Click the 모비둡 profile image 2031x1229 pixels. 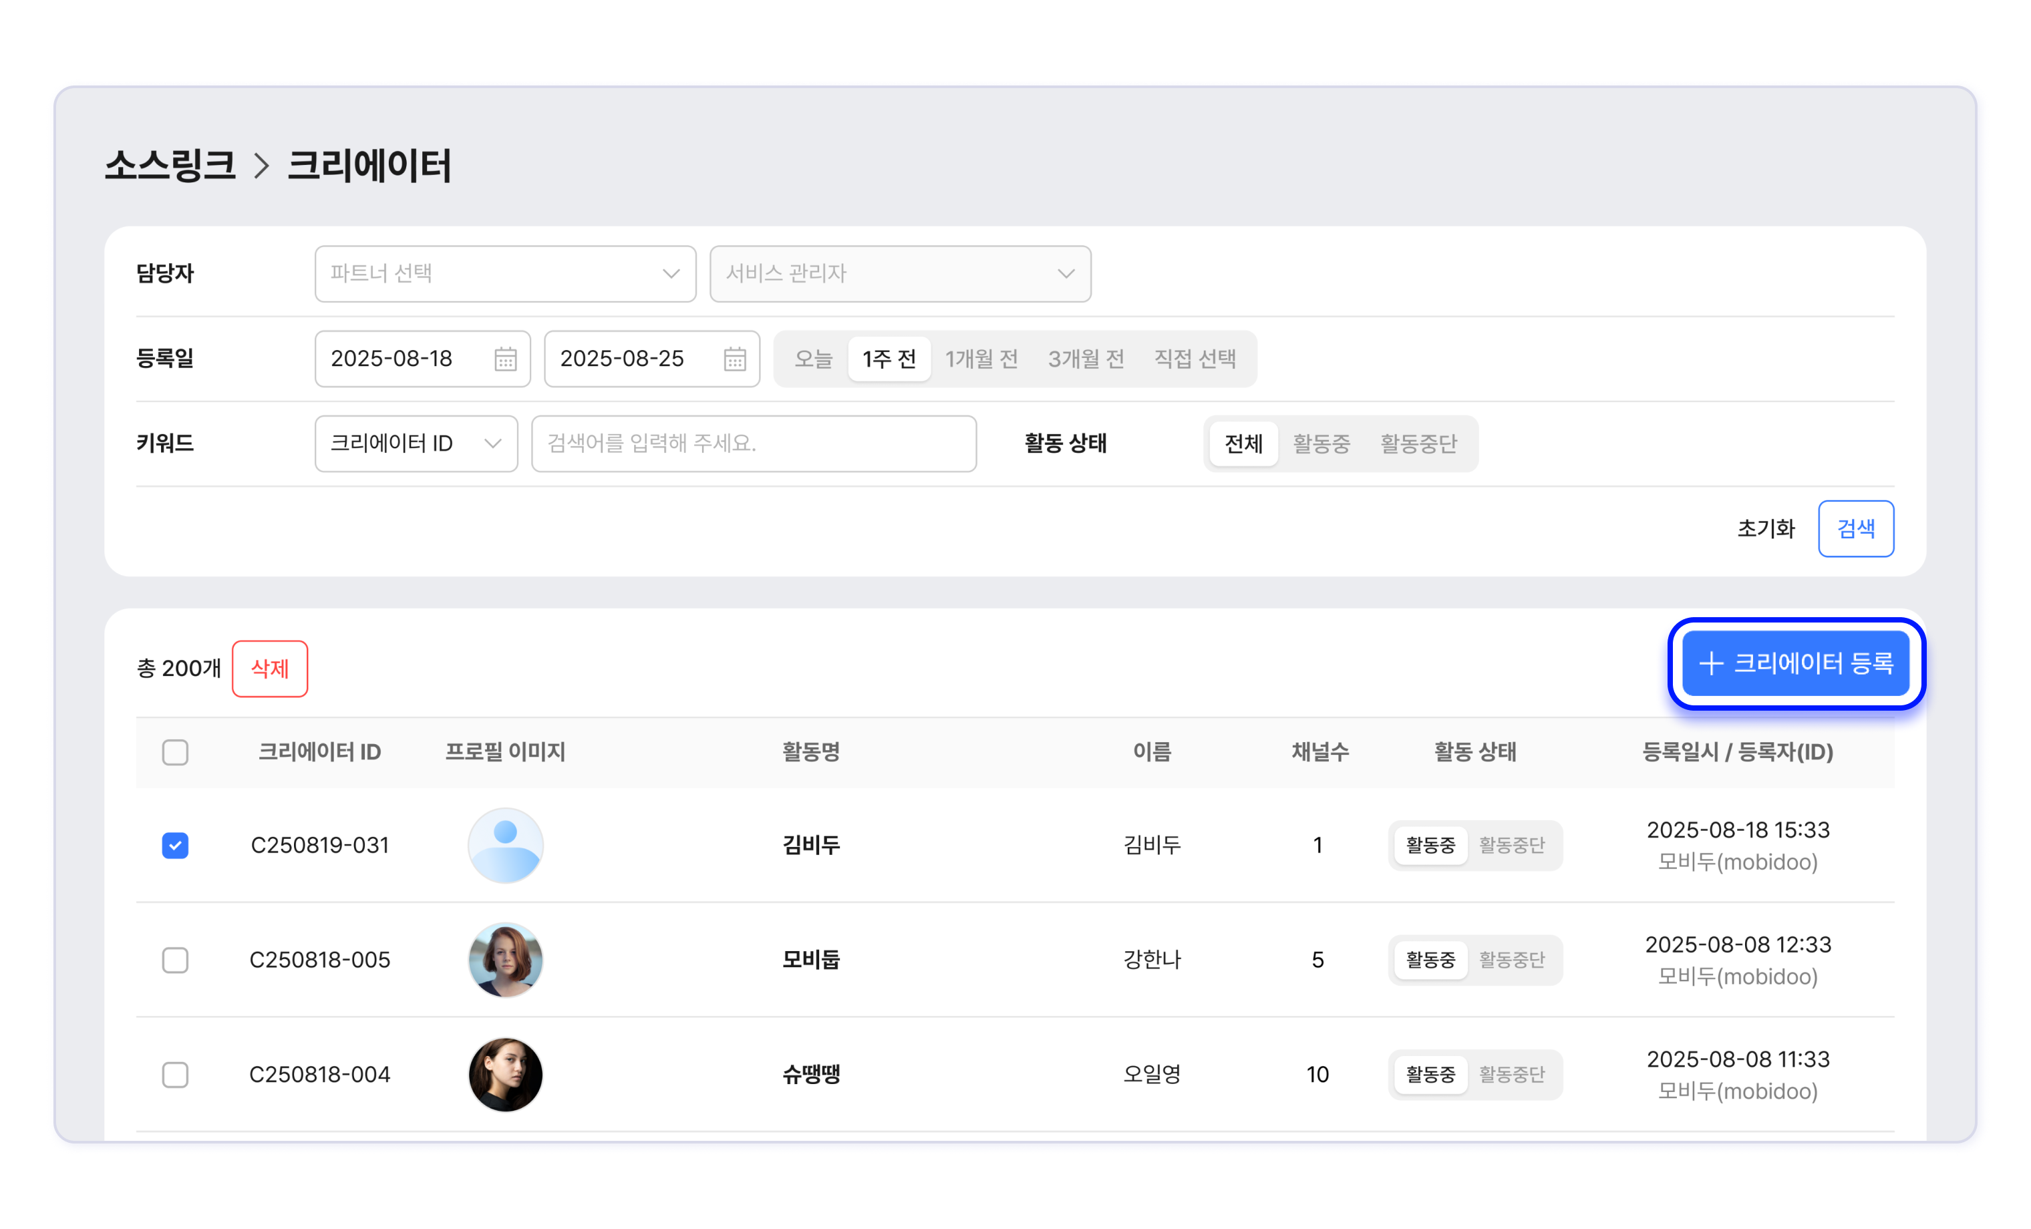(505, 959)
